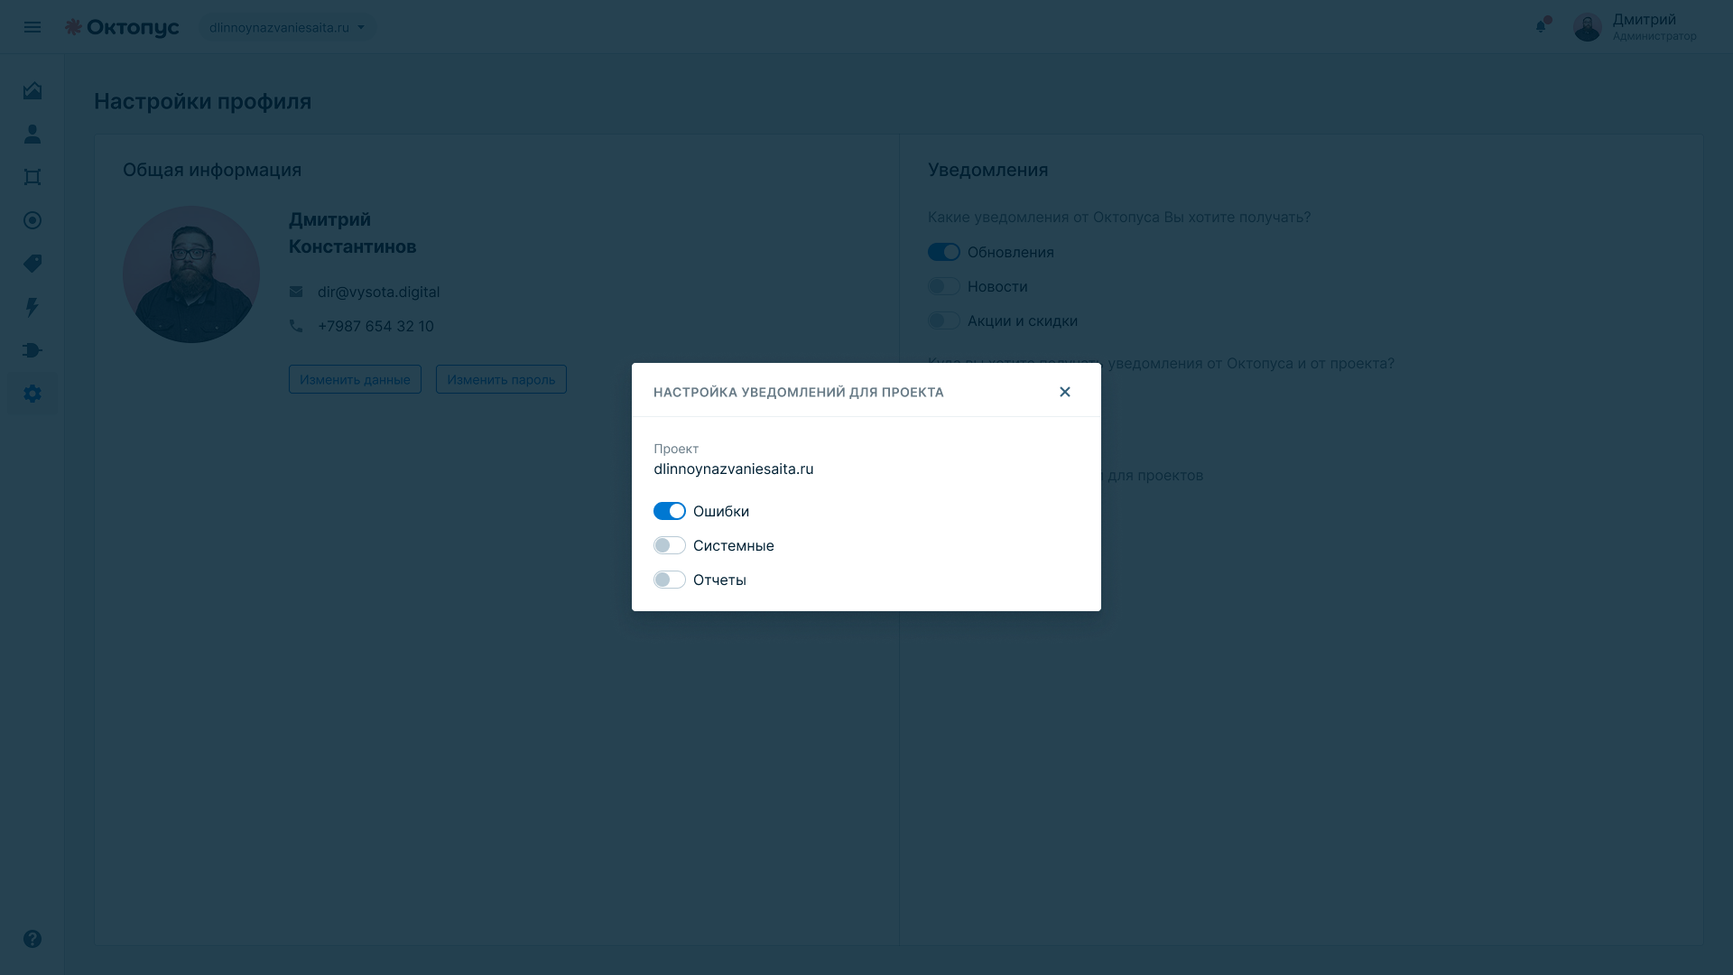The width and height of the screenshot is (1733, 975).
Task: Click the profile avatar photo
Action: pyautogui.click(x=191, y=274)
